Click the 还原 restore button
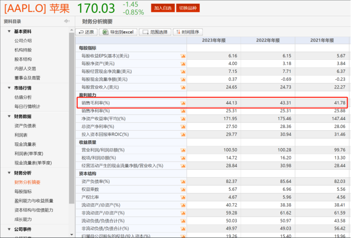 click(86, 32)
